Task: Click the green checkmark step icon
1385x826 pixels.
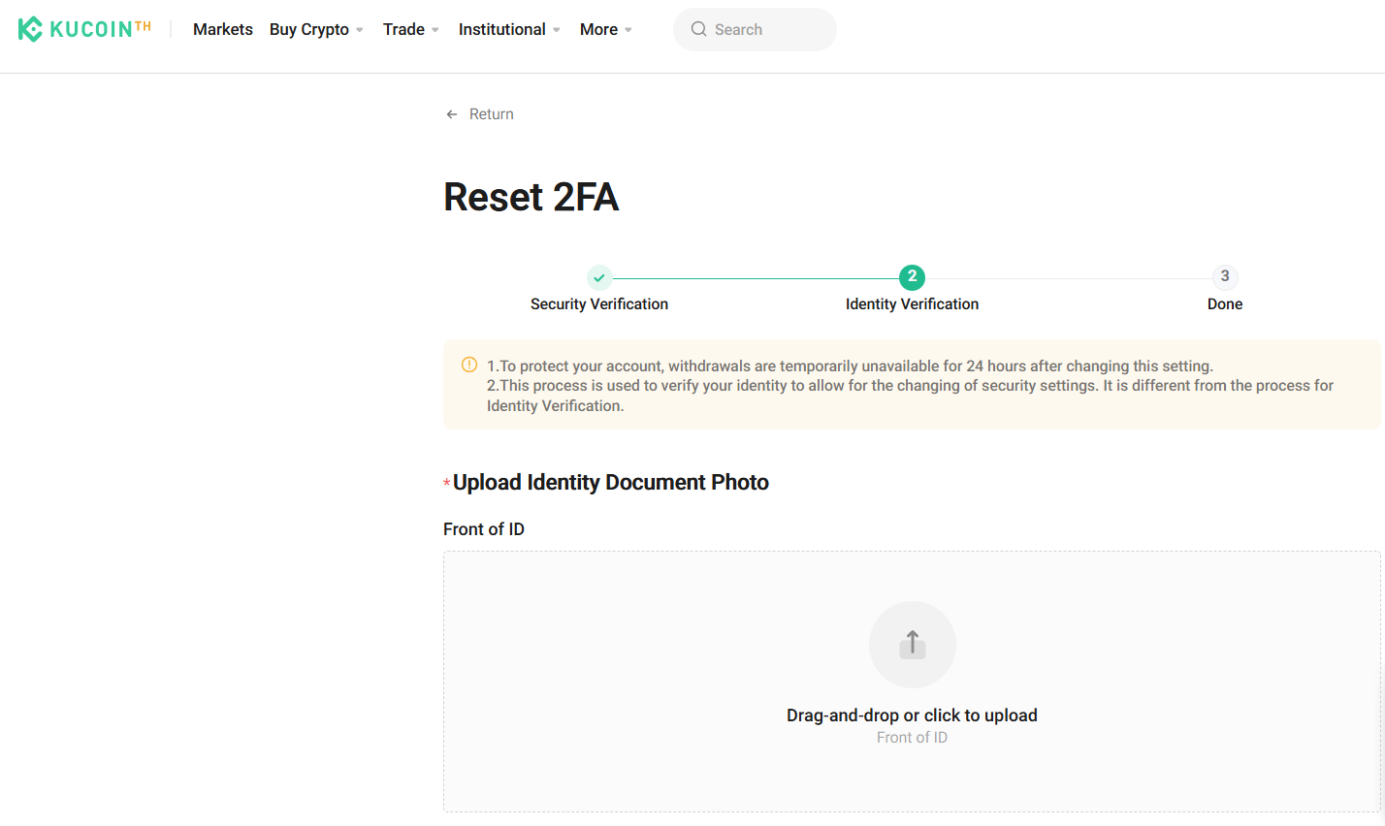Action: tap(599, 277)
